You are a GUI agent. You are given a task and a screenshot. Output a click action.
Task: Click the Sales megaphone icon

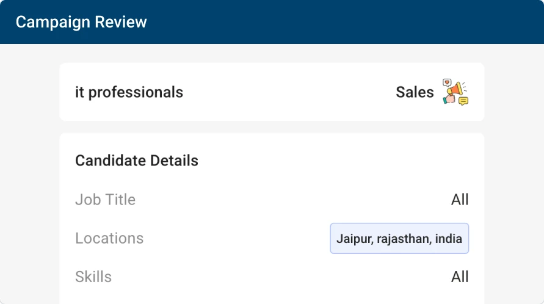455,90
